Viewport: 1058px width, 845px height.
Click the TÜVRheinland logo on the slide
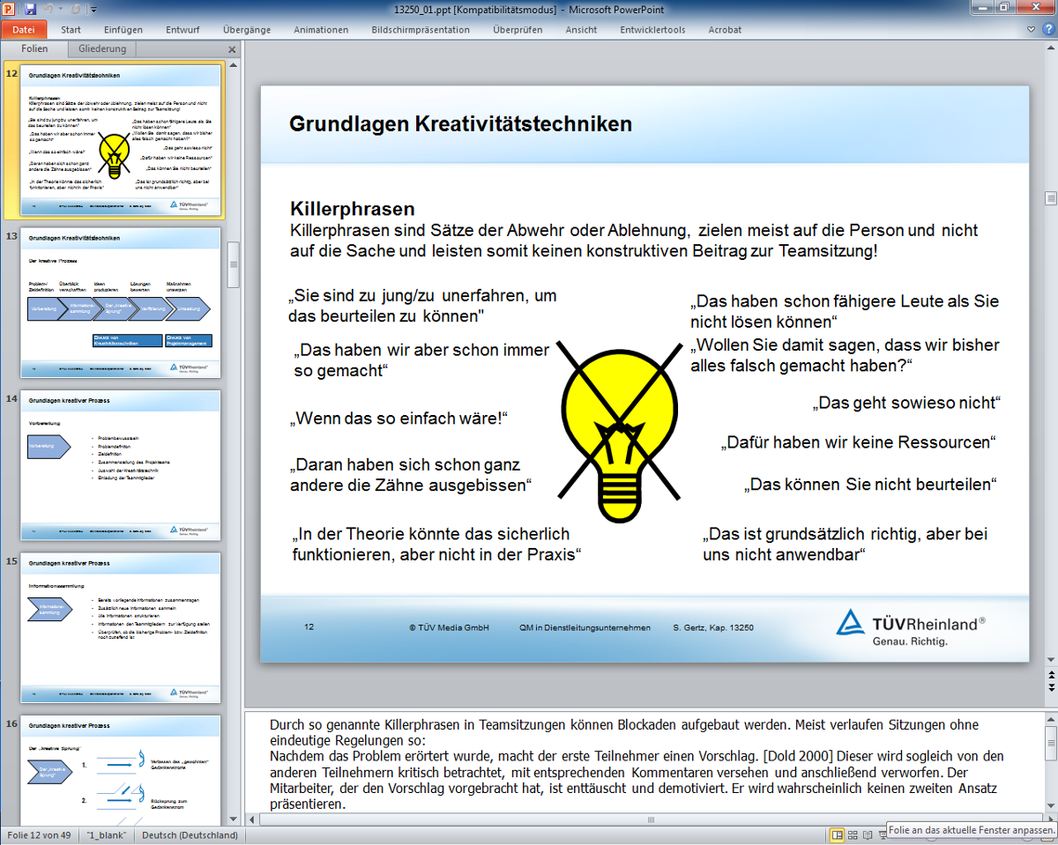pos(910,627)
